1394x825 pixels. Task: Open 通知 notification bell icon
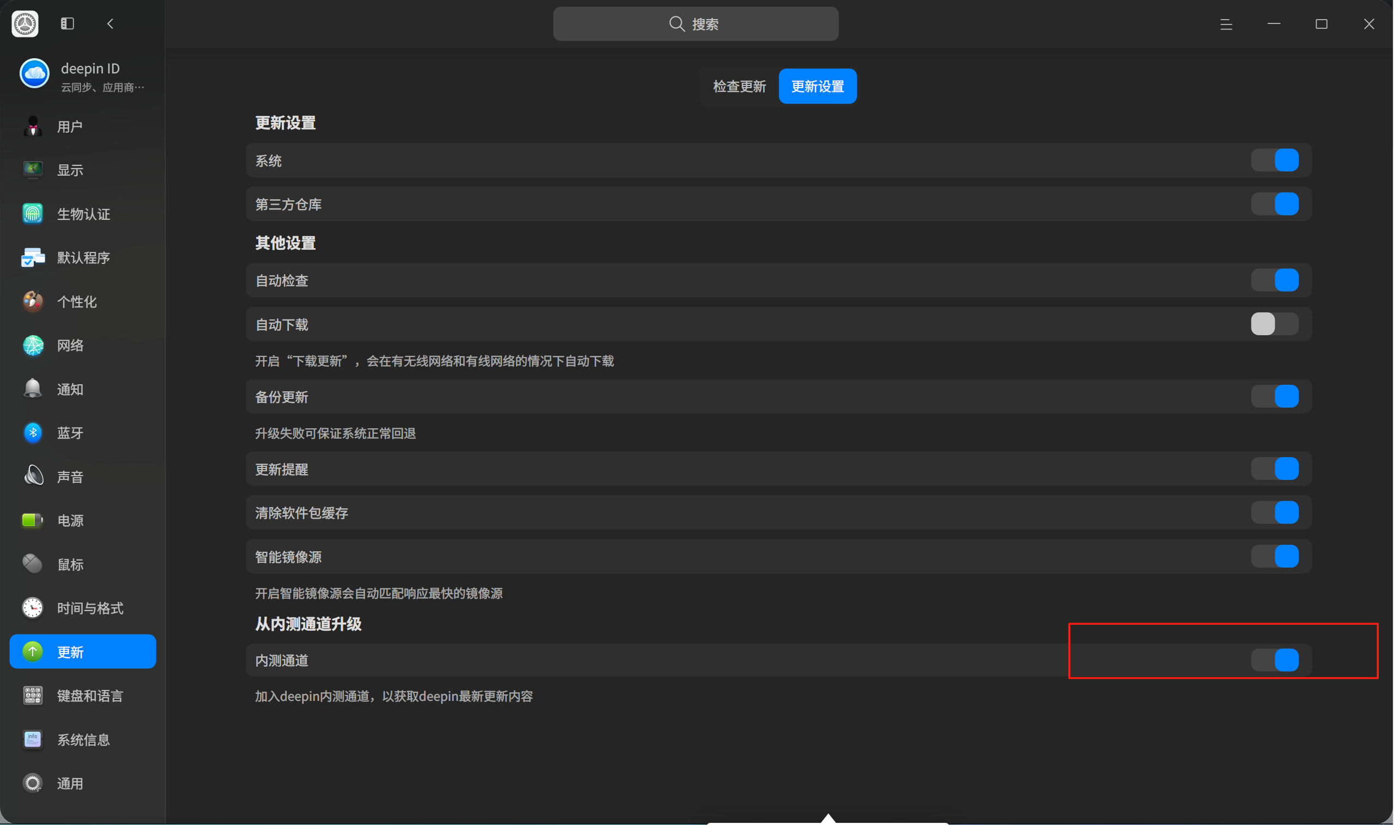tap(33, 389)
